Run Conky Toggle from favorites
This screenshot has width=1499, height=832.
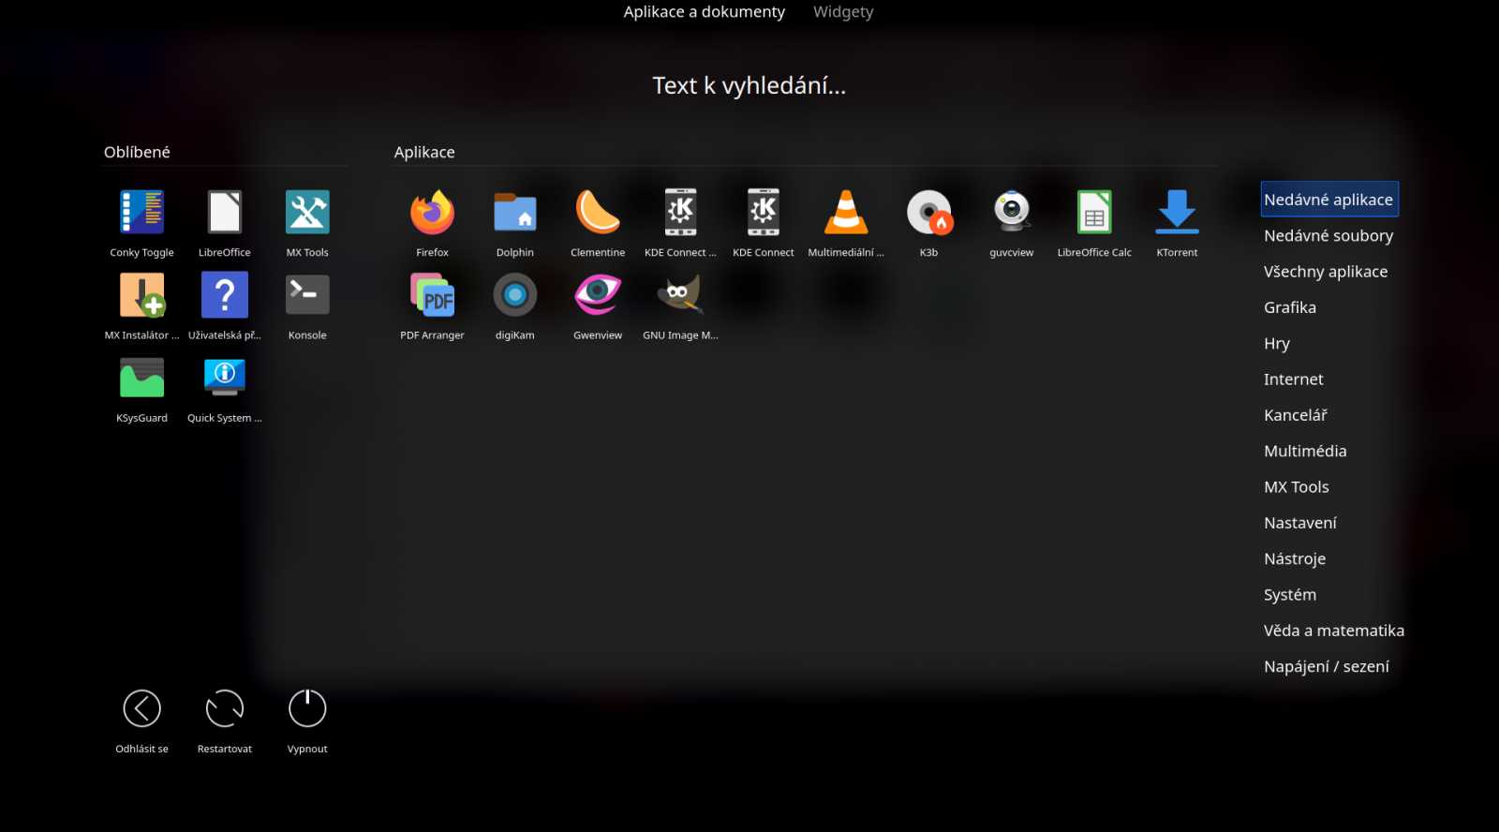pos(141,223)
